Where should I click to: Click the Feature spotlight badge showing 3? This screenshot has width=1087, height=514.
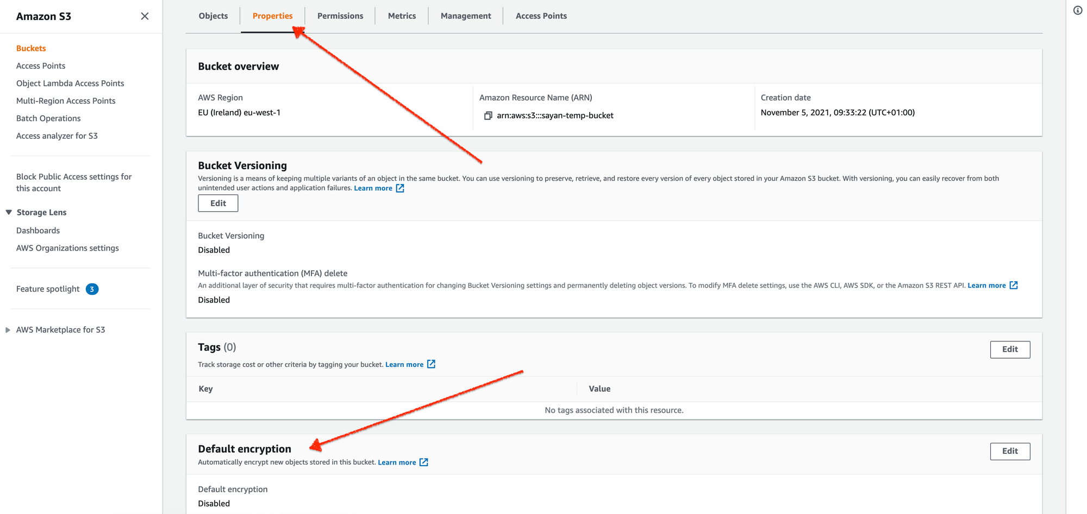[92, 289]
